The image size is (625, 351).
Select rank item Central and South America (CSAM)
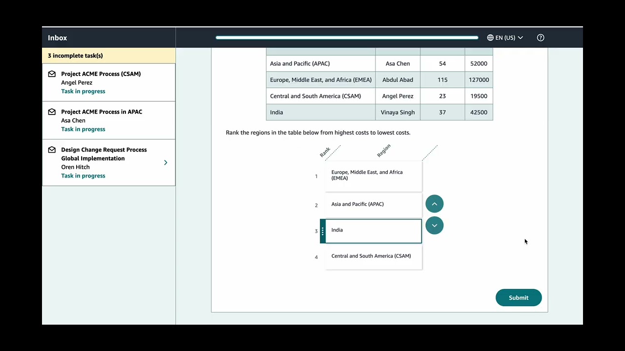pyautogui.click(x=374, y=256)
